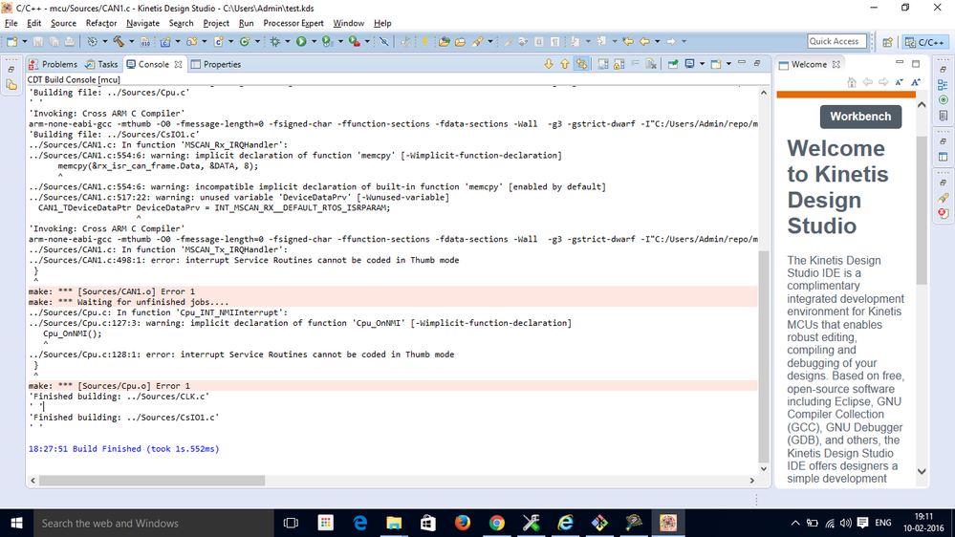Click the console horizontal scrollbar thumb
The width and height of the screenshot is (955, 537).
pos(152,481)
